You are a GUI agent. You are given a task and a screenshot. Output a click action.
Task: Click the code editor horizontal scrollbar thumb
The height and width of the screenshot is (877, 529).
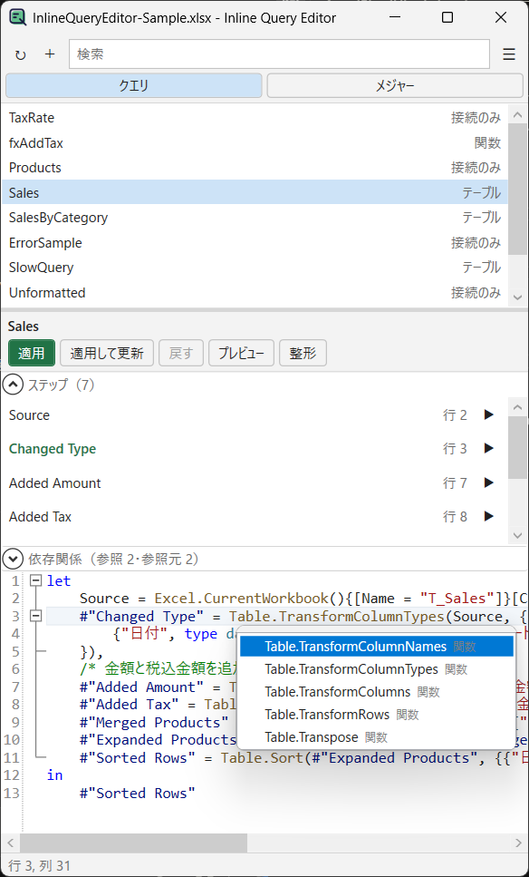pyautogui.click(x=133, y=843)
